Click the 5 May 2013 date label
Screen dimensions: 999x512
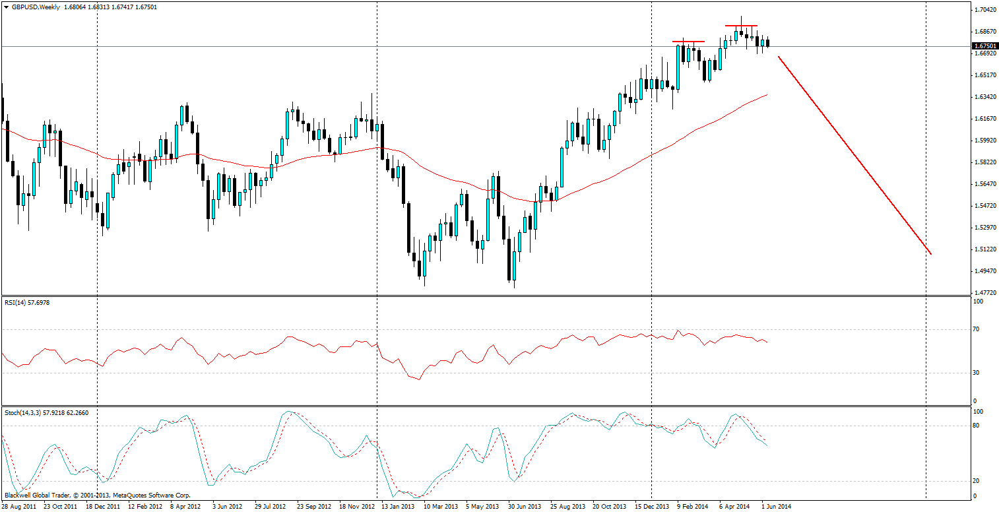coord(482,507)
